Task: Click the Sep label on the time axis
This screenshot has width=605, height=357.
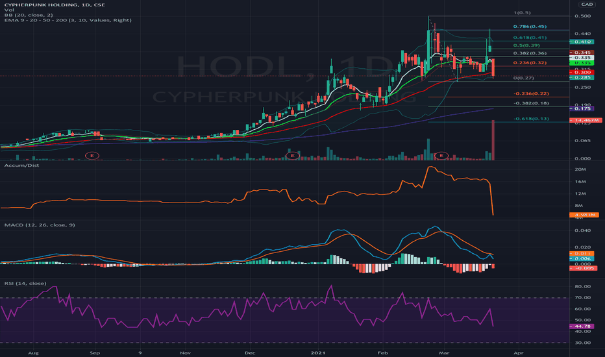Action: click(x=95, y=353)
